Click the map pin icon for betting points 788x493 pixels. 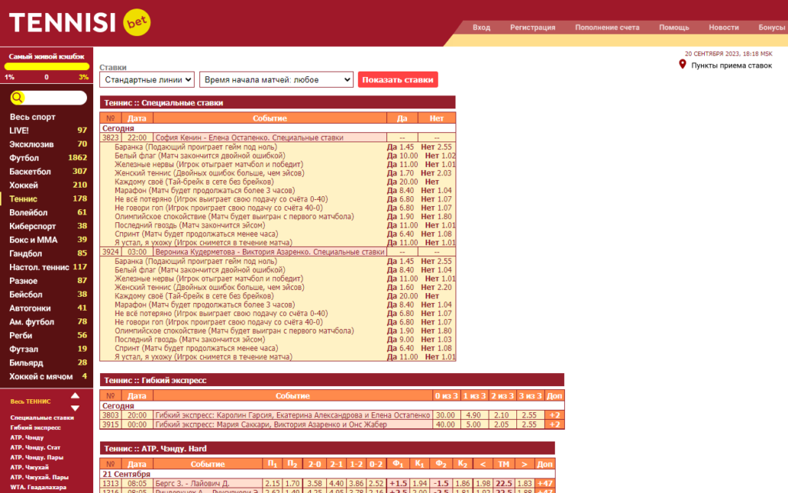coord(682,65)
